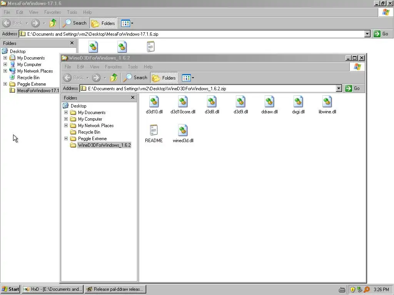The image size is (394, 295).
Task: Click Forward arrow in WineD3D window
Action: coord(96,78)
